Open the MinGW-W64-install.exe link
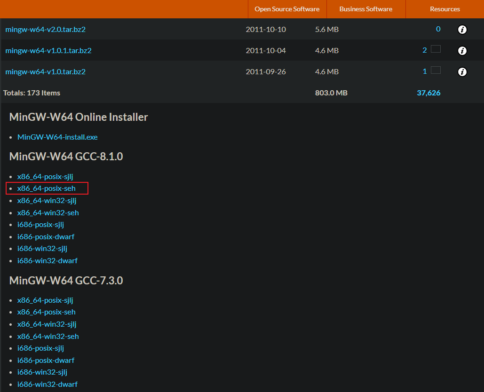 coord(57,137)
